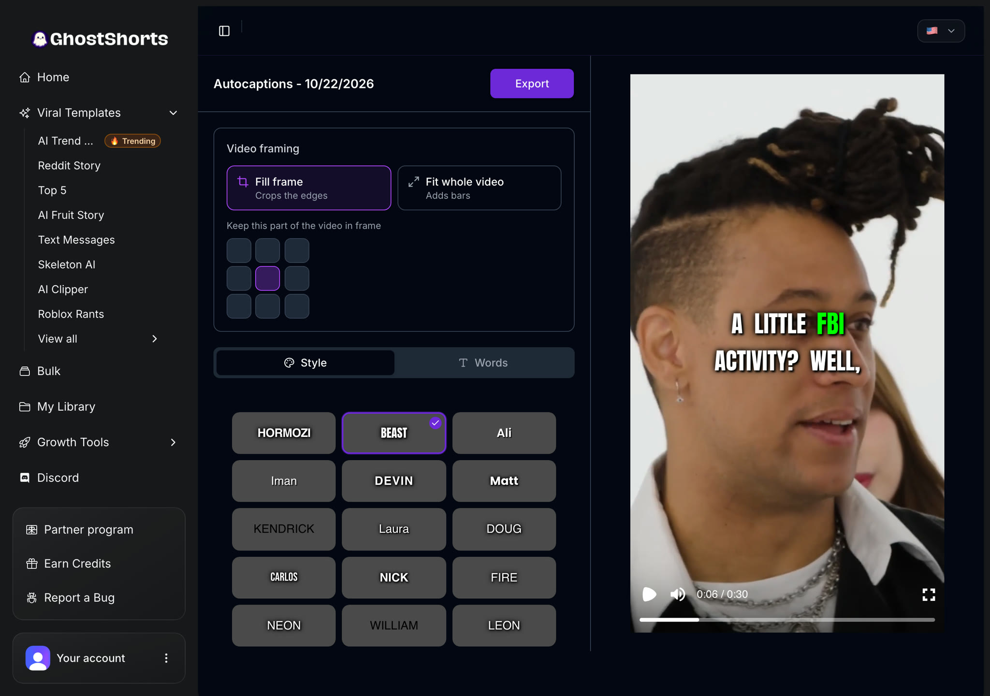Click the GhostShorts ghost logo
The height and width of the screenshot is (696, 990).
coord(40,39)
